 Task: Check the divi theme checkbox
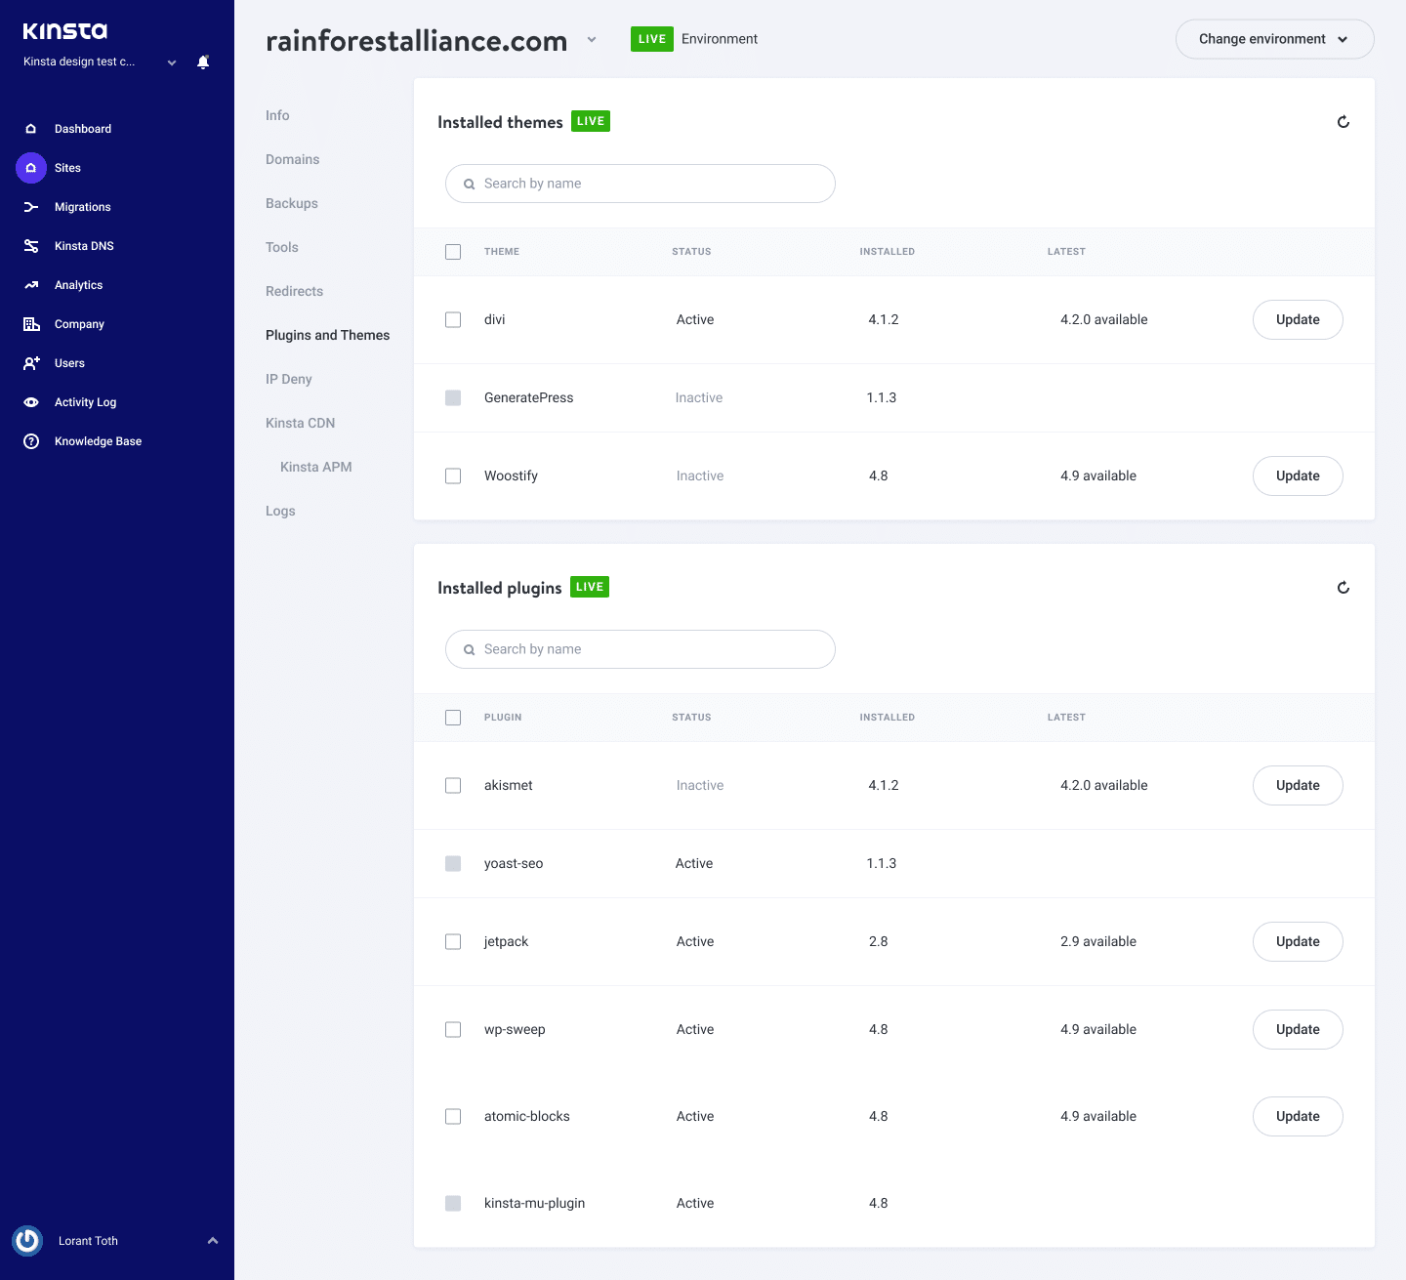(x=453, y=320)
